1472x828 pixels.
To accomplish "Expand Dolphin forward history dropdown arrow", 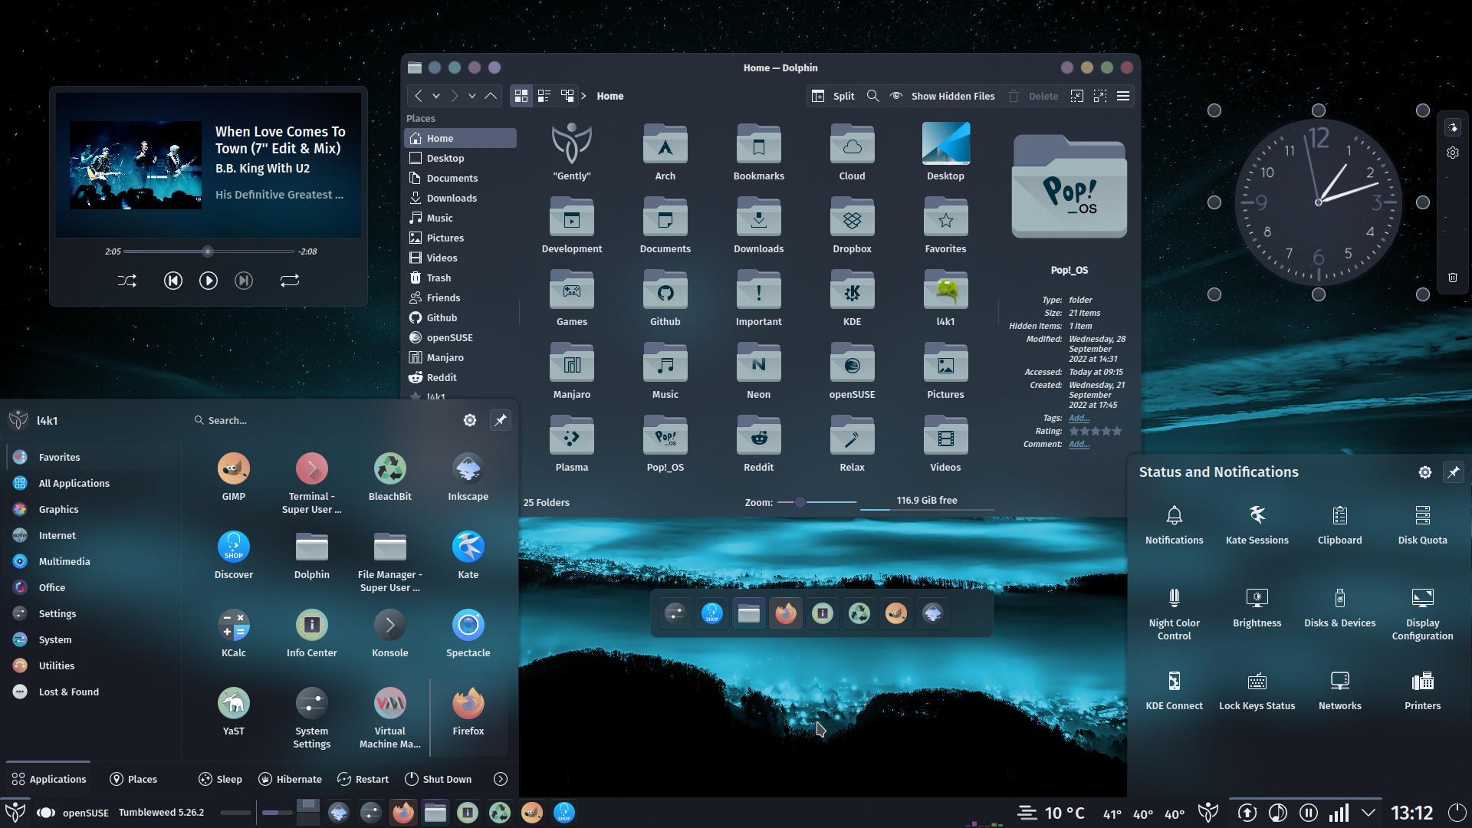I will coord(472,96).
